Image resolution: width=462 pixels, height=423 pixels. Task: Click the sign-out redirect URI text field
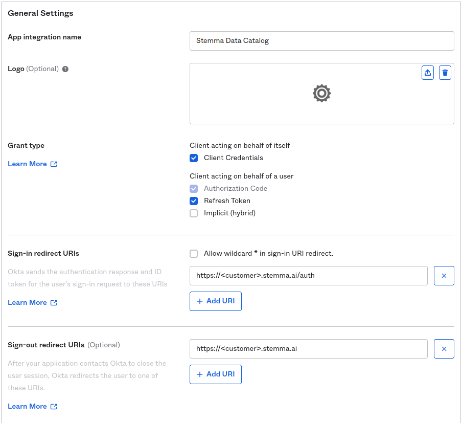[308, 349]
